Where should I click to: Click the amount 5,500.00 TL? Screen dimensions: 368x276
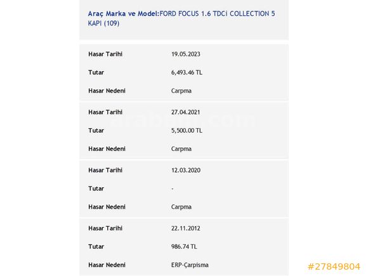(187, 131)
